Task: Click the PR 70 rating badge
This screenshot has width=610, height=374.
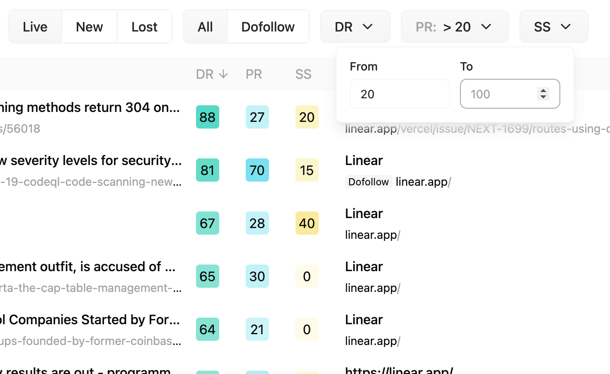Action: [x=257, y=170]
